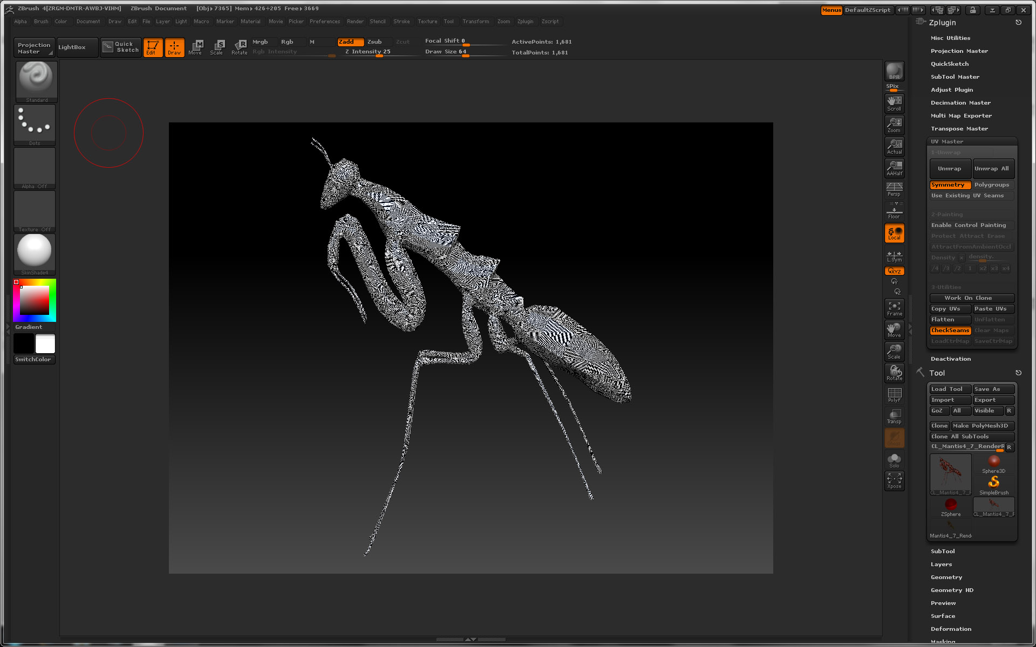Click the BPR render icon
This screenshot has height=647, width=1036.
click(x=894, y=71)
